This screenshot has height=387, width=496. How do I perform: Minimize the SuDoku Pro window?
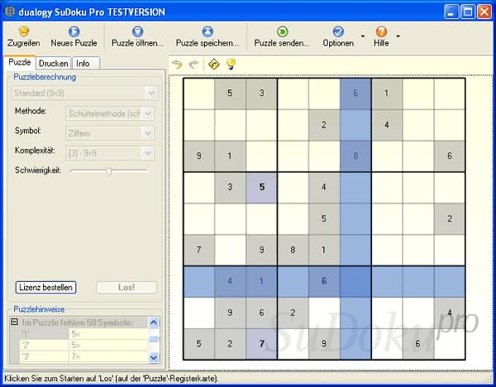pos(451,12)
